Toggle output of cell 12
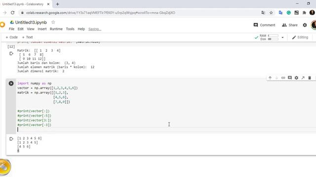 pyautogui.click(x=11, y=54)
